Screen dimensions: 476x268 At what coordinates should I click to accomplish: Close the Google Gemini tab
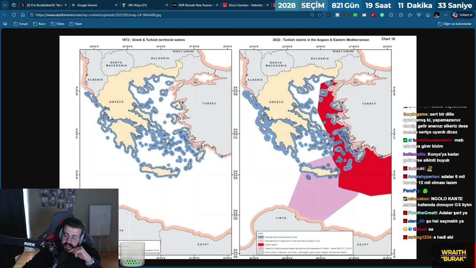(116, 5)
